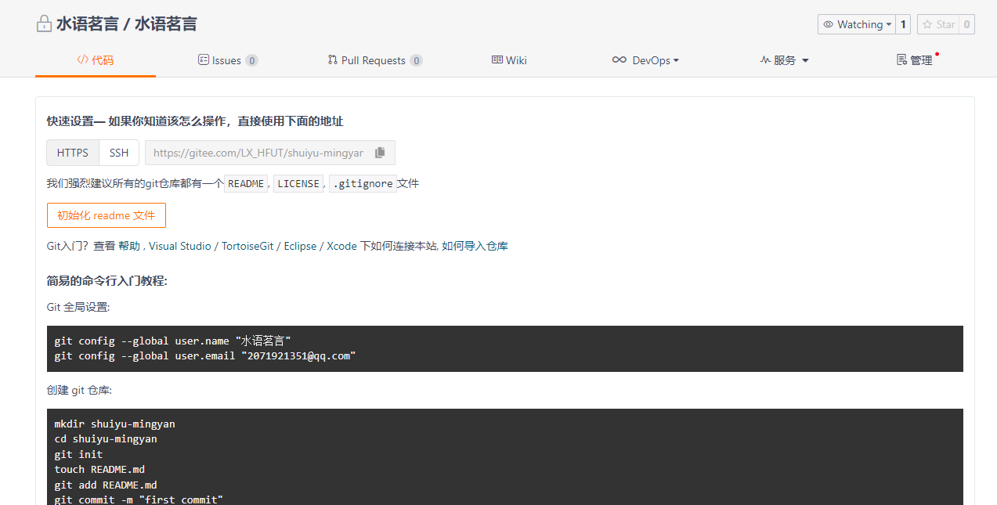Open the Eclipse link
Image resolution: width=997 pixels, height=505 pixels.
(300, 246)
